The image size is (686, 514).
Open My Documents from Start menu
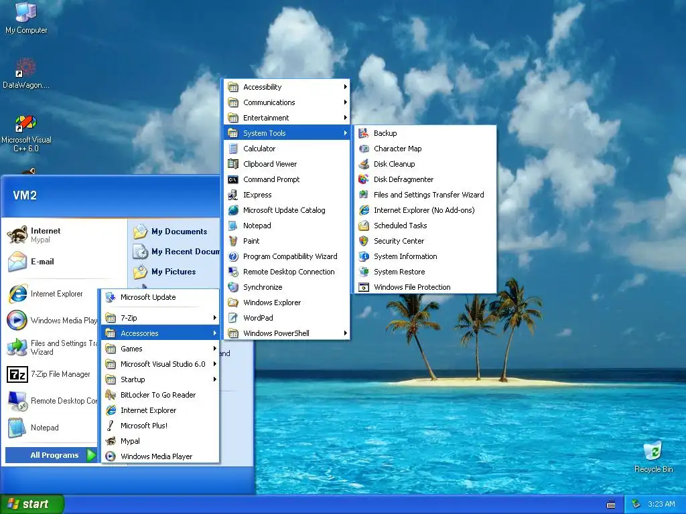point(175,232)
